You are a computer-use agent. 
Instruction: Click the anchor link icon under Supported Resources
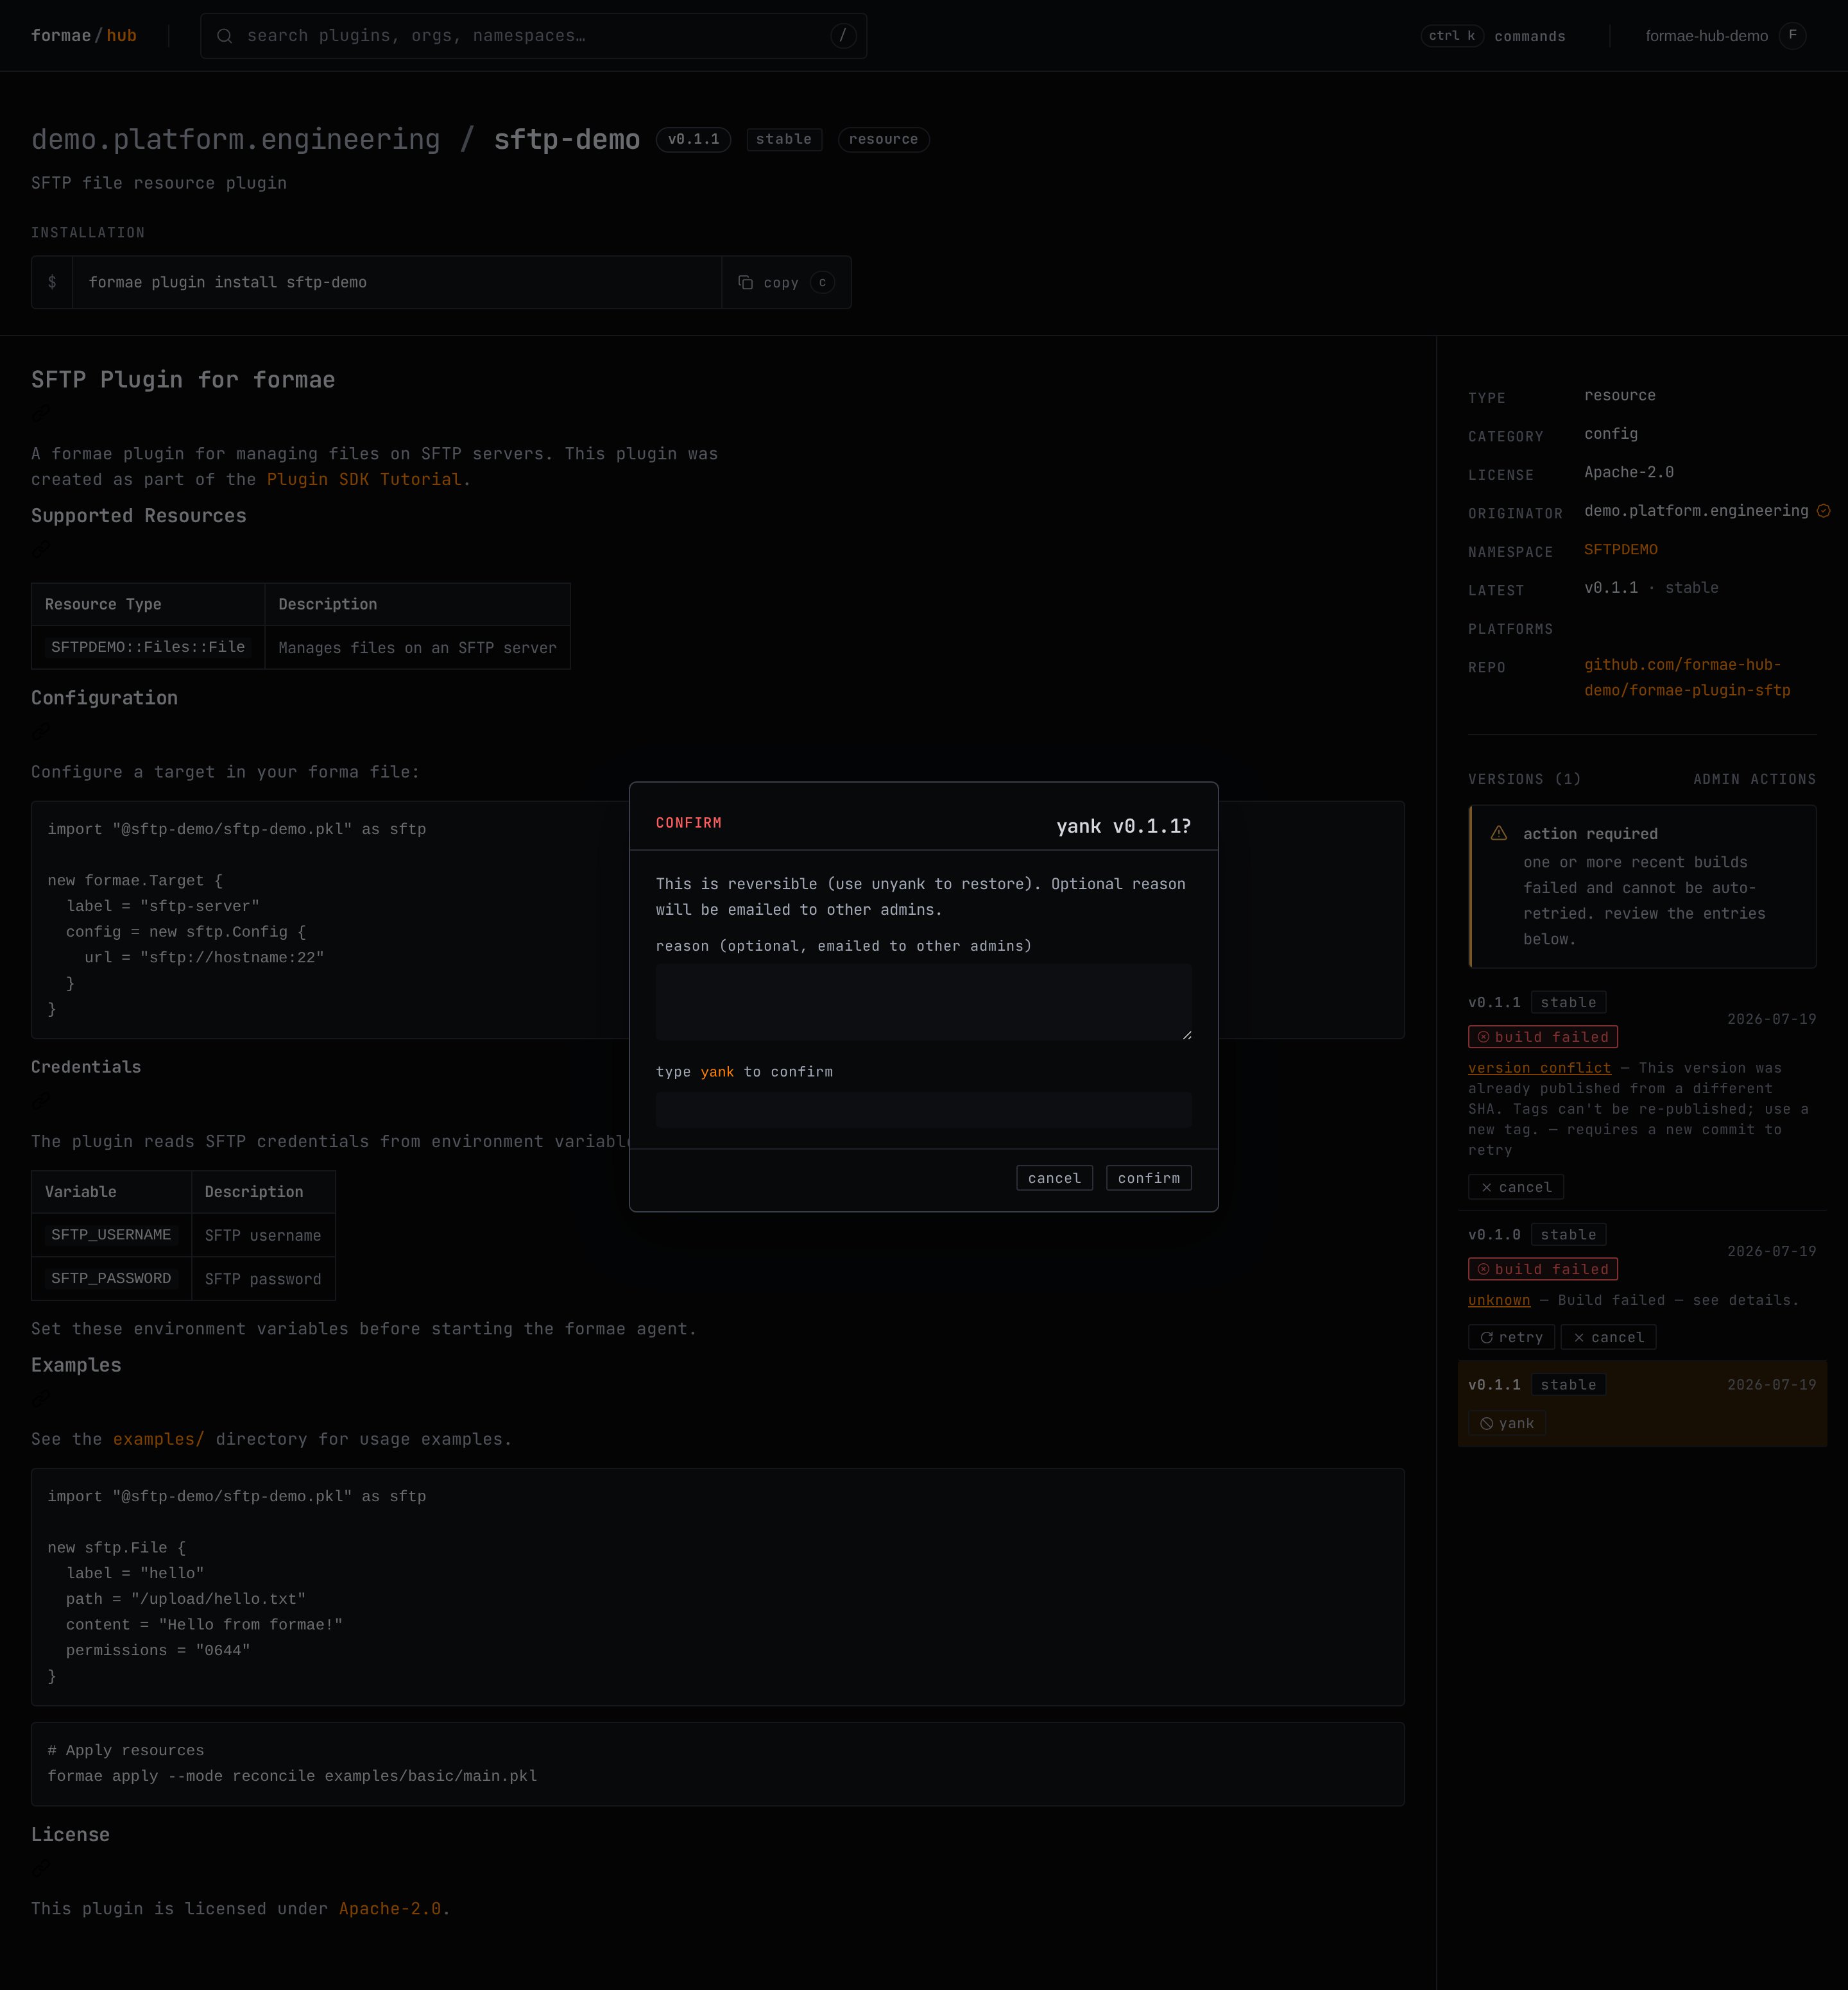pos(41,548)
